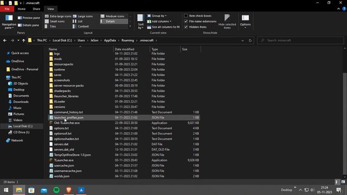Screen dimensions: 347x195
Task: Open Windows Start menu
Action: point(6,190)
